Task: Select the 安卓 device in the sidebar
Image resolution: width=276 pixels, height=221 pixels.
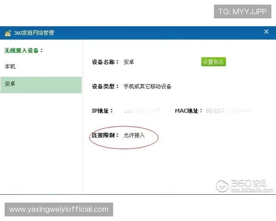Action: [x=41, y=85]
